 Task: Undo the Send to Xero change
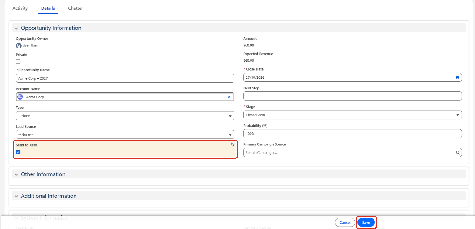coord(232,144)
